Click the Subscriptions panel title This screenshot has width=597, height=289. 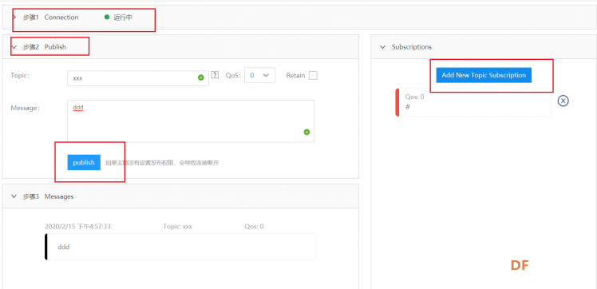(x=412, y=47)
